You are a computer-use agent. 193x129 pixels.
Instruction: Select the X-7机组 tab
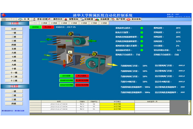click(x=94, y=23)
